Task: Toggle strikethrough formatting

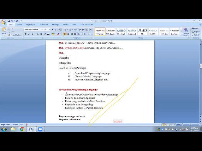Action: point(38,34)
